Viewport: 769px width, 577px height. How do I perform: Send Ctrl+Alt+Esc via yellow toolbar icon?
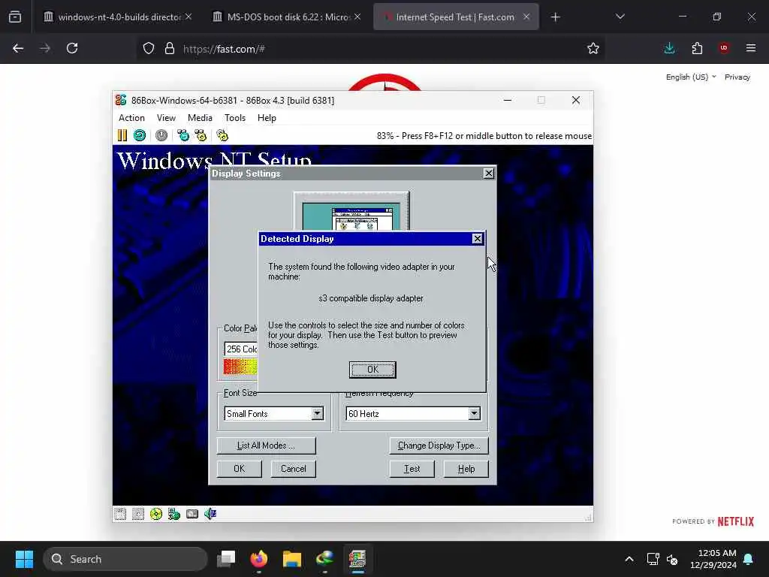coord(201,135)
